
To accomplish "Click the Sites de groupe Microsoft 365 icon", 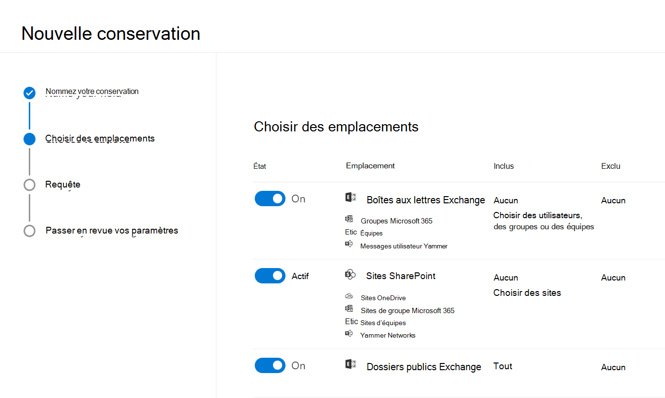I will [349, 308].
